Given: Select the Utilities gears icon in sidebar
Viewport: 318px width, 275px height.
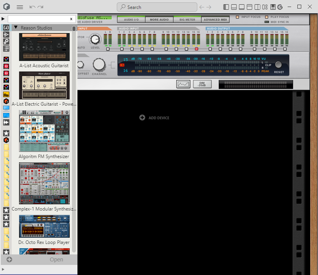Looking at the screenshot, I should (x=6, y=42).
